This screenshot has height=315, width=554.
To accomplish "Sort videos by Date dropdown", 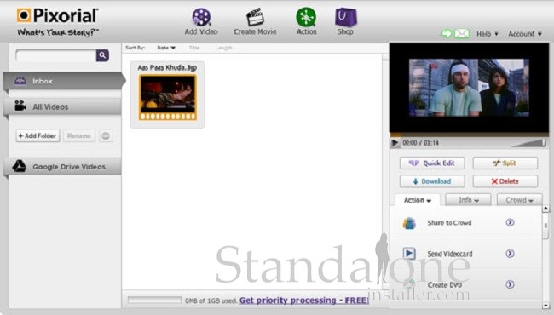I will click(x=166, y=48).
